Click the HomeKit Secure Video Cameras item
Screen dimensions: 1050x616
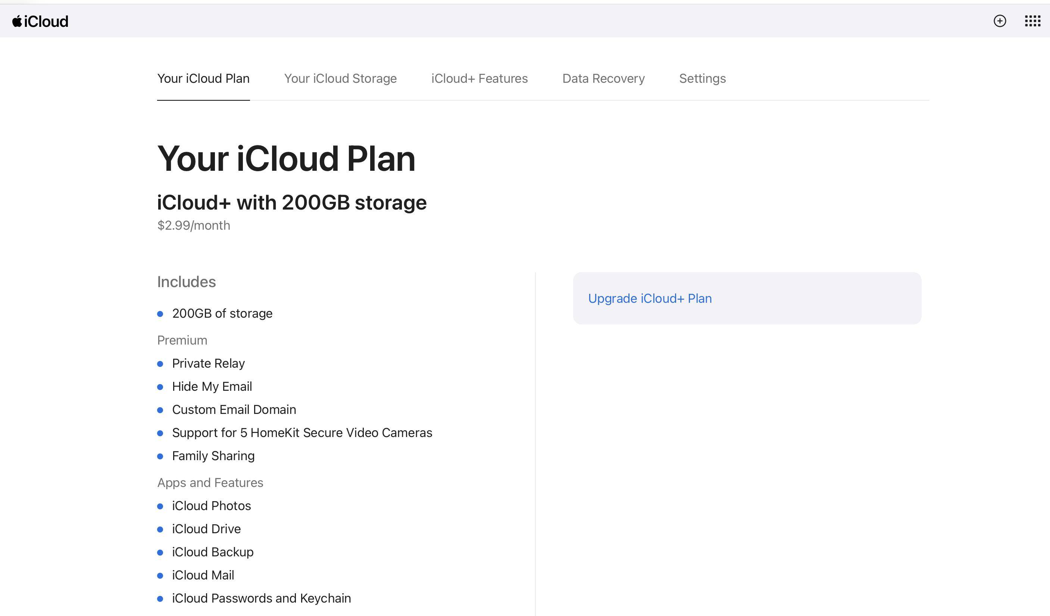click(x=301, y=433)
